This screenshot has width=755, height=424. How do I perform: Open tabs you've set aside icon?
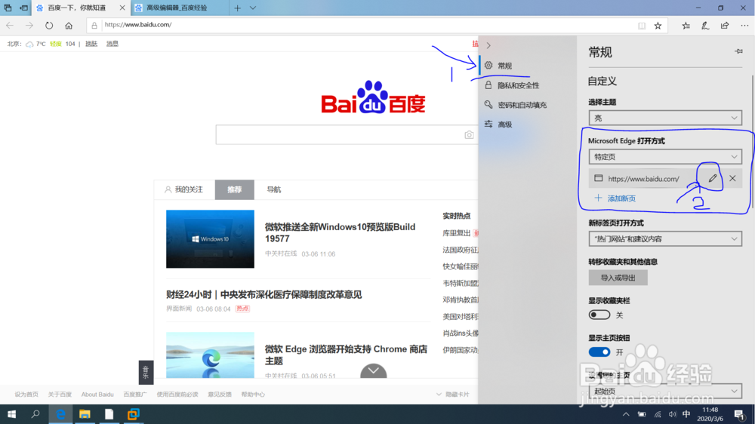point(8,8)
